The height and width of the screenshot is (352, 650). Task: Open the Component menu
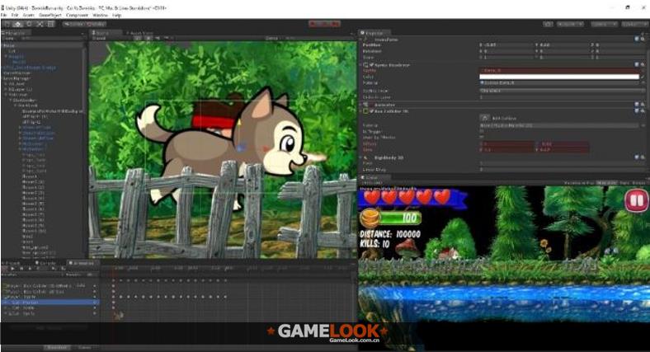[77, 15]
